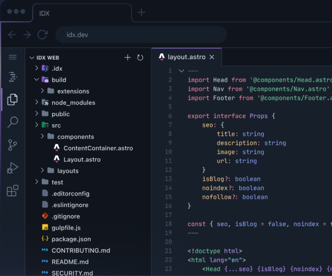Reload the browser page
The width and height of the screenshot is (332, 276).
42,35
